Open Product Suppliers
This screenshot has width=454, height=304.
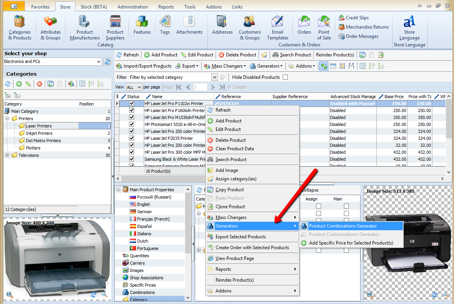(115, 27)
